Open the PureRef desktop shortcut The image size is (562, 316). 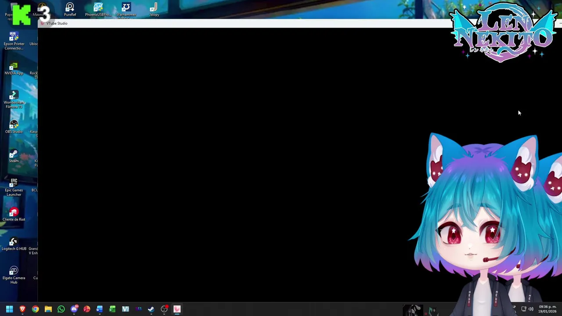click(70, 10)
